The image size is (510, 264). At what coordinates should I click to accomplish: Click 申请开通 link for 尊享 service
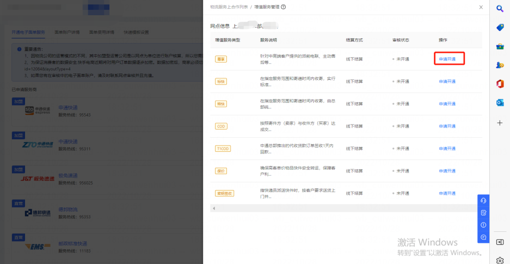point(447,59)
